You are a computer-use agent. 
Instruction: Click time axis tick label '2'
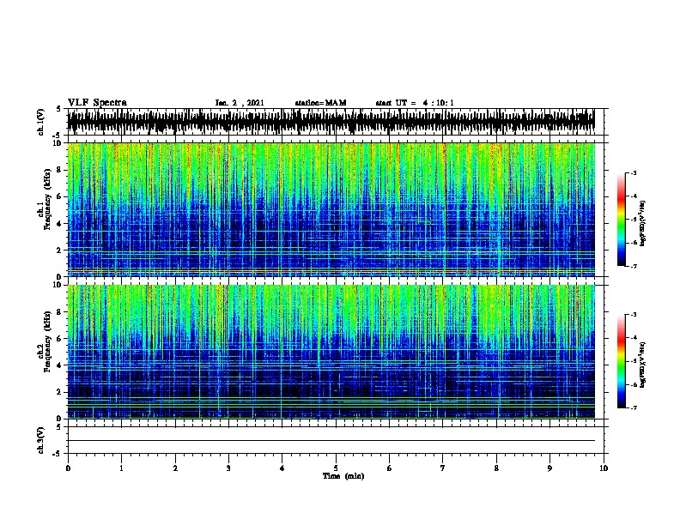pyautogui.click(x=175, y=468)
